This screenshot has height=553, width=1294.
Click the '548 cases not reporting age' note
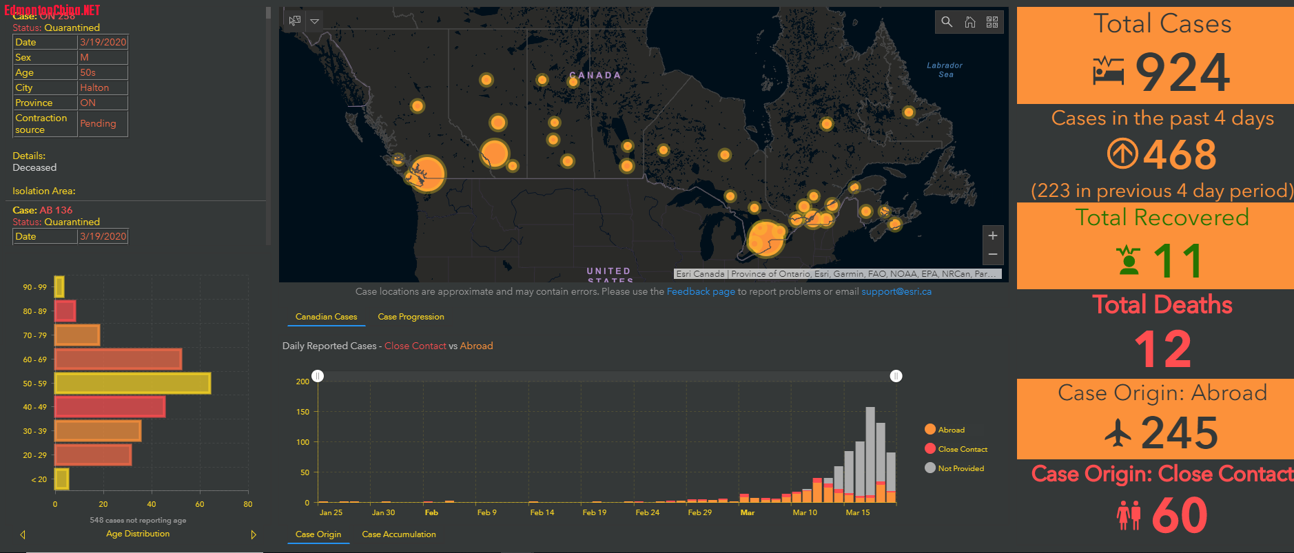pyautogui.click(x=138, y=520)
